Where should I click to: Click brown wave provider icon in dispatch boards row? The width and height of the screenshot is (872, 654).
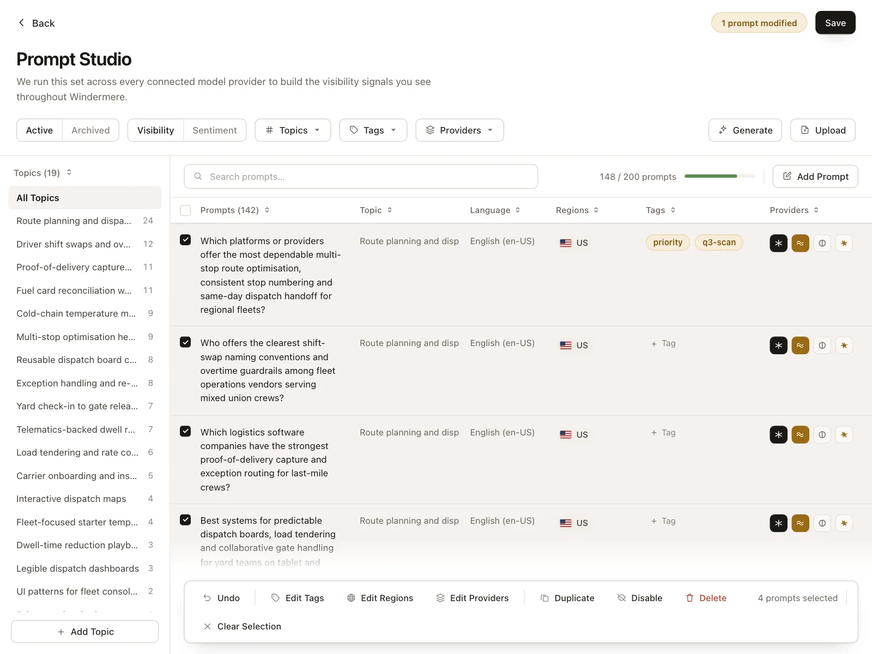click(x=800, y=523)
